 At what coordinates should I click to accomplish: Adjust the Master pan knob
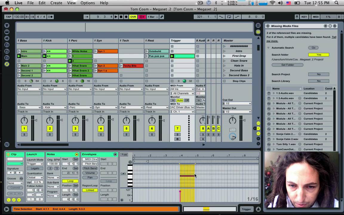[x=233, y=120]
